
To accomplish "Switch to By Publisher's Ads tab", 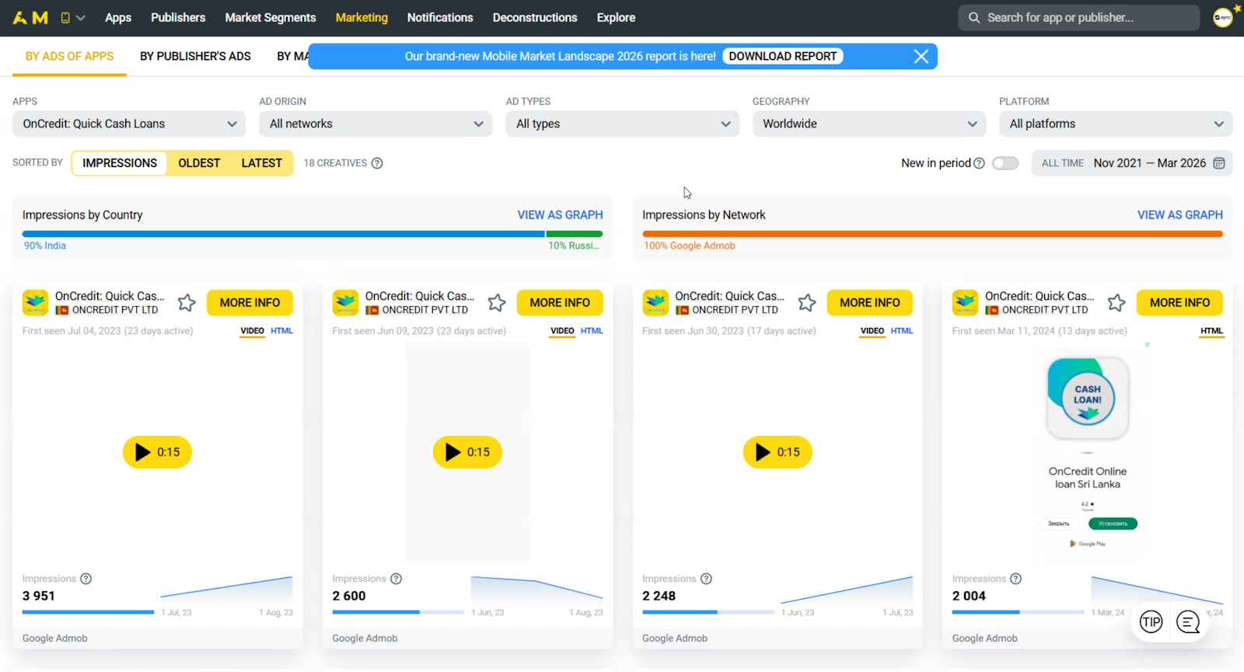I will point(195,56).
